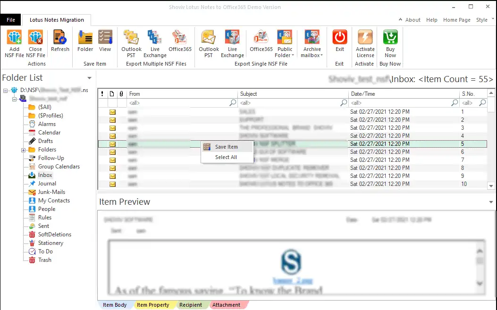
Task: Collapse the D:\NSF root tree node
Action: pos(5,91)
